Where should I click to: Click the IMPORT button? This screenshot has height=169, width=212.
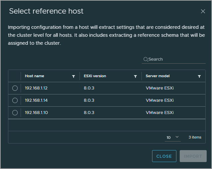[193, 156]
